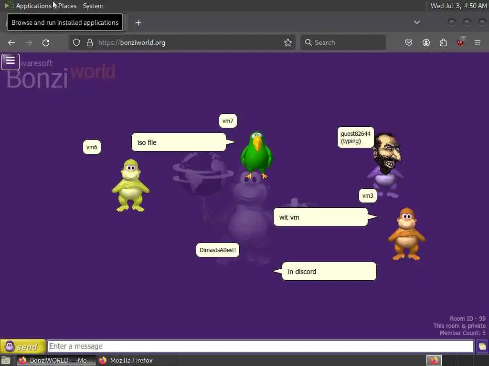Image resolution: width=489 pixels, height=366 pixels.
Task: Click the uBlock Origin extension icon
Action: (x=460, y=42)
